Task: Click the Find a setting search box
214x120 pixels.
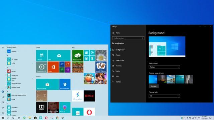Action: coord(128,38)
